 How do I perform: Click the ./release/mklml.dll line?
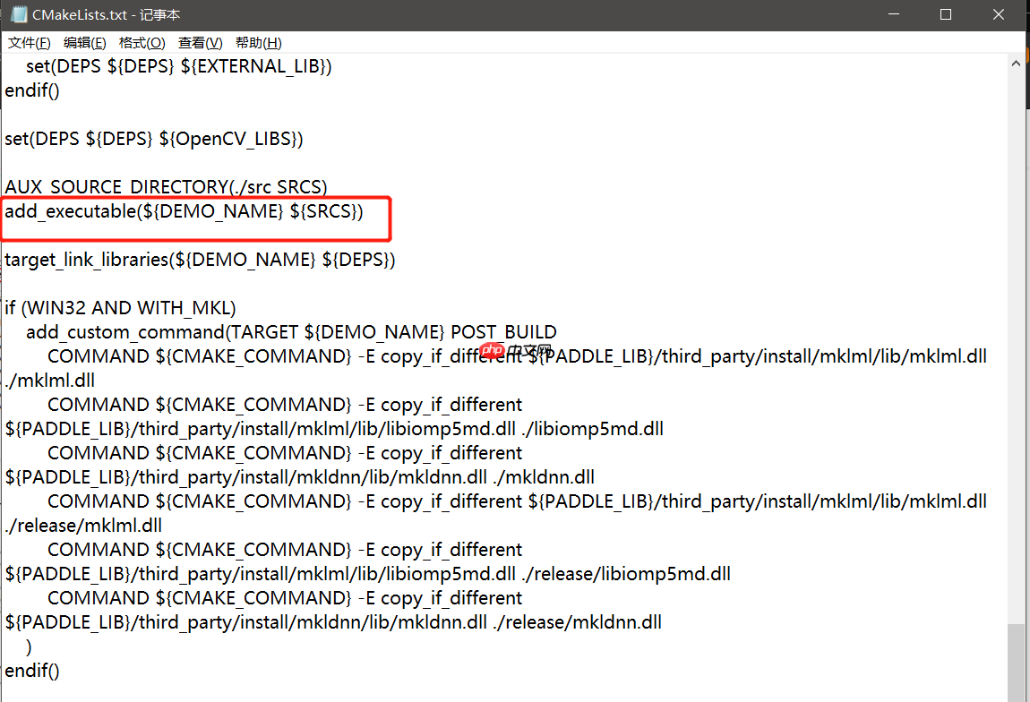coord(83,526)
